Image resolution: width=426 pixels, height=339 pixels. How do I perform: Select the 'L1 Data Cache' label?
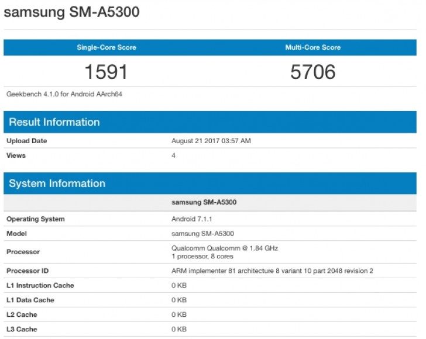coord(30,300)
